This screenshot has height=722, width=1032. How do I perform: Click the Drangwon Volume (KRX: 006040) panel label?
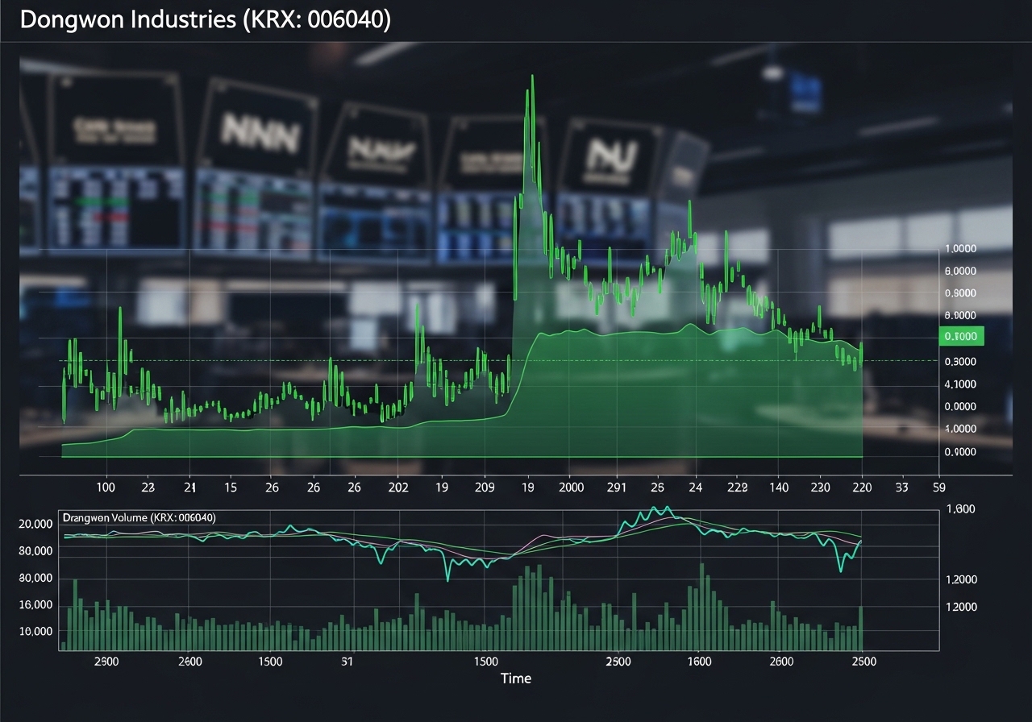pos(139,517)
